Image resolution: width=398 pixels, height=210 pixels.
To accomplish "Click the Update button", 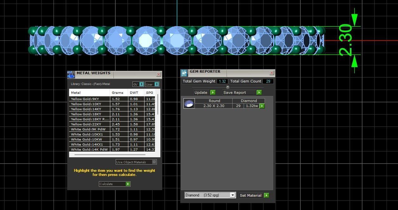I will click(205, 93).
